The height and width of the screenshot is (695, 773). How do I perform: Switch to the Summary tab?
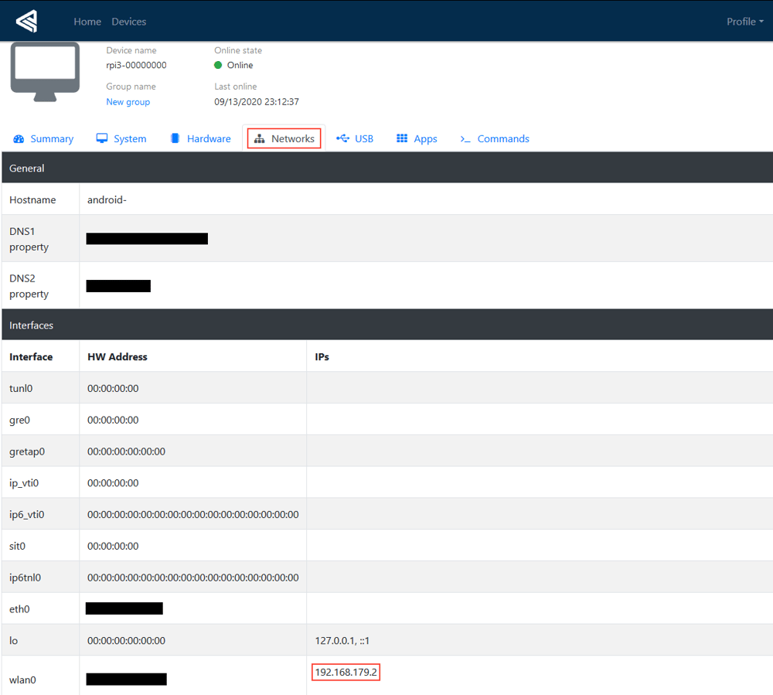pyautogui.click(x=52, y=139)
